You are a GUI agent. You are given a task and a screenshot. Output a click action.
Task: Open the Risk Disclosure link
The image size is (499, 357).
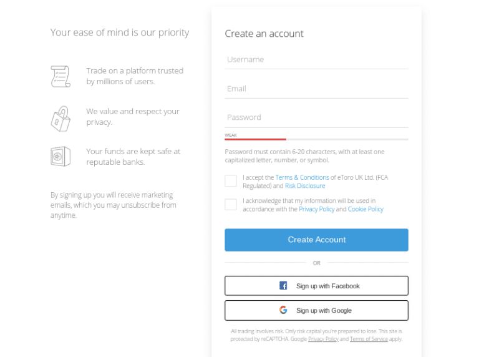[x=305, y=186]
